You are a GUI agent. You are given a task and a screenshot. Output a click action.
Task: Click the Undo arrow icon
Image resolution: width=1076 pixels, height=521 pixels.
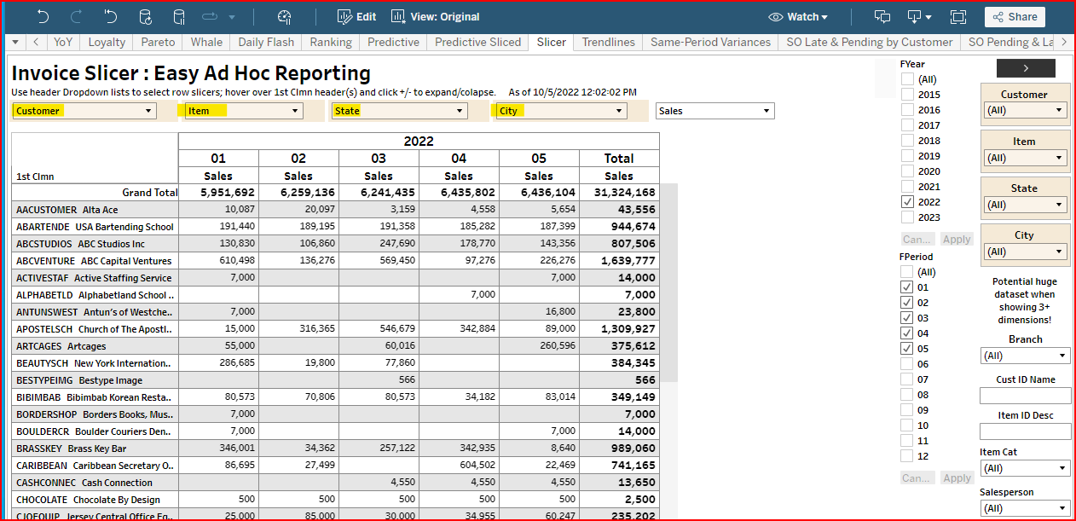coord(43,16)
